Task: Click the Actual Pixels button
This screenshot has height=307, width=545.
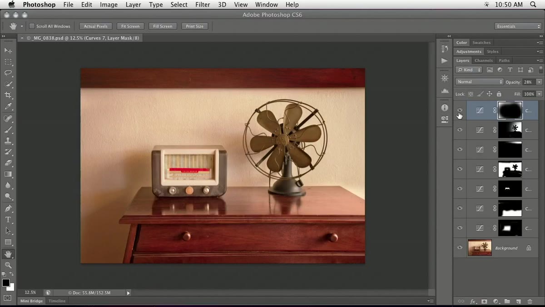Action: pyautogui.click(x=96, y=26)
